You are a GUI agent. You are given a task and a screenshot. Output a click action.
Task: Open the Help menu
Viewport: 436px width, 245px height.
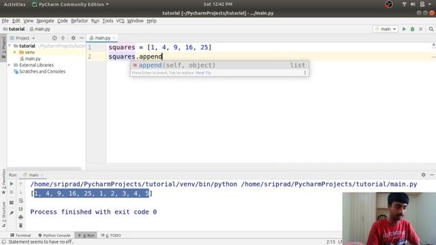coord(151,21)
